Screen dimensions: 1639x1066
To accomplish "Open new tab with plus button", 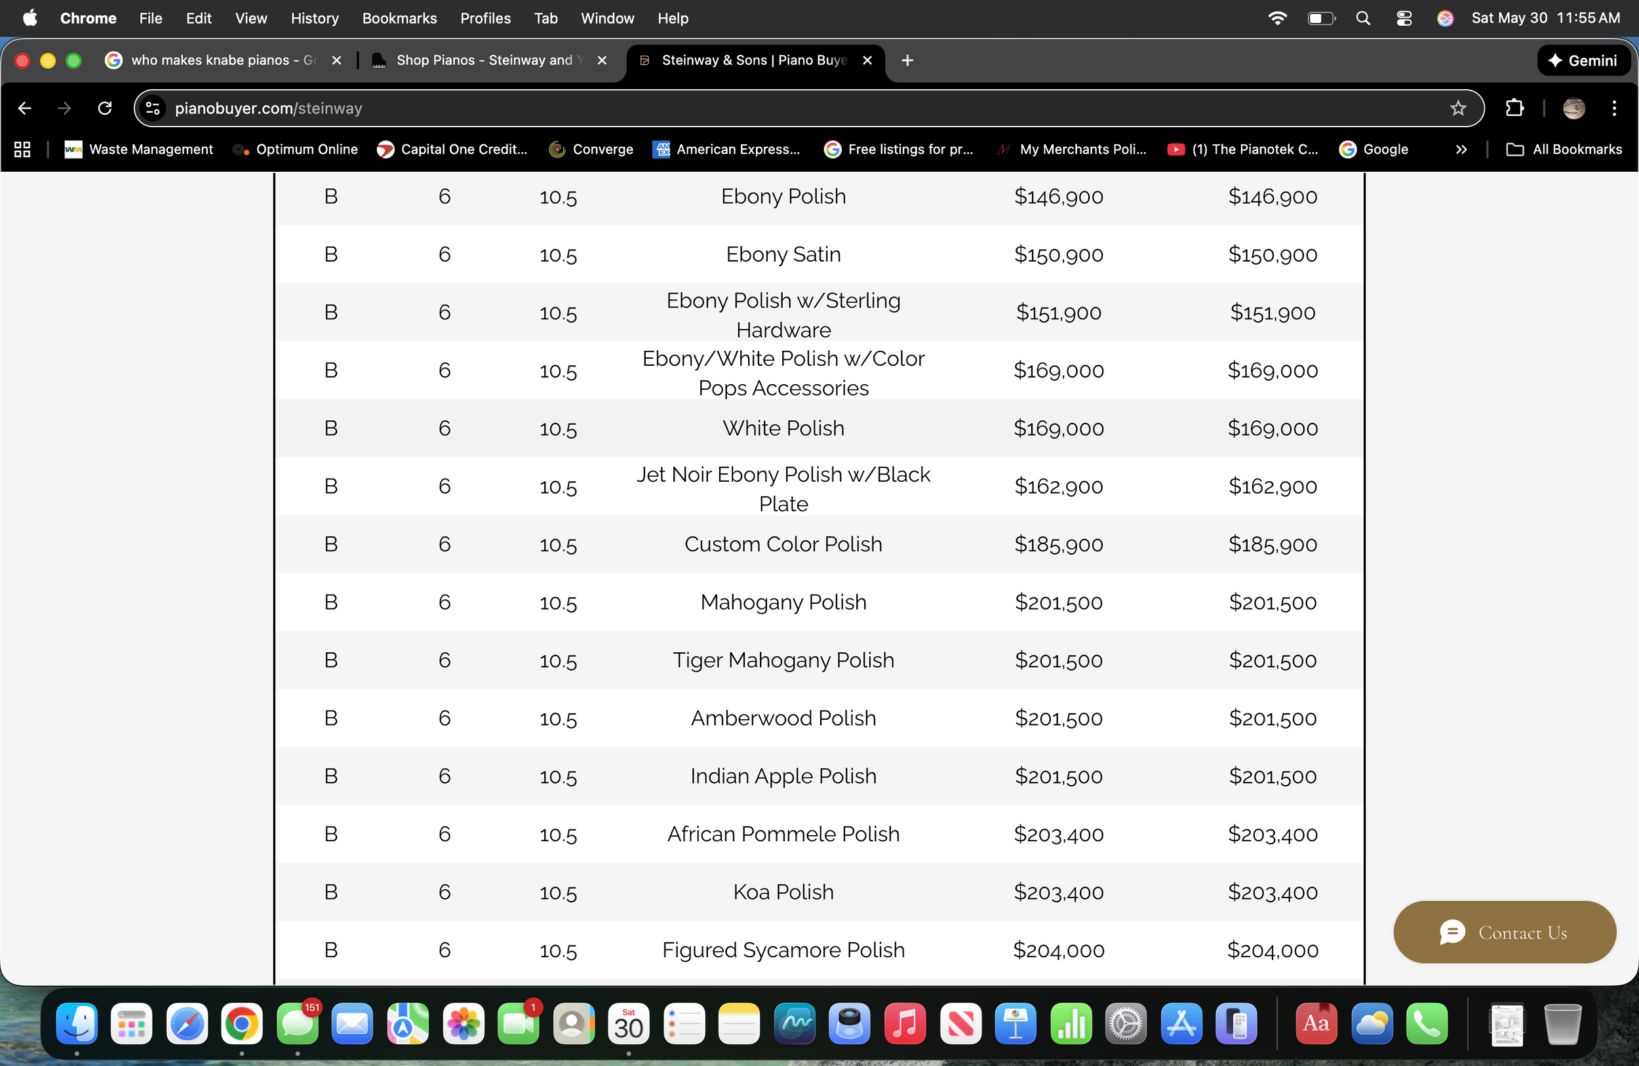I will click(x=907, y=60).
